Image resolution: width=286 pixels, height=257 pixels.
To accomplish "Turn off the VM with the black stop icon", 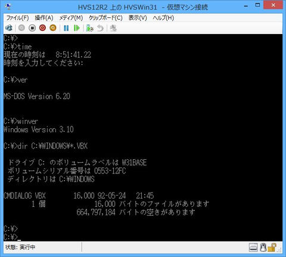I will coord(32,28).
